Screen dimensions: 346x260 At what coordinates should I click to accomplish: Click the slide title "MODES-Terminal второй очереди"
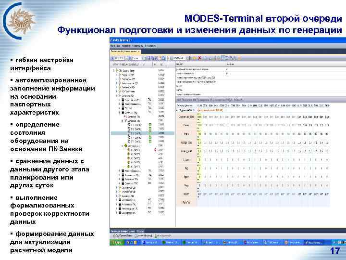(x=263, y=19)
